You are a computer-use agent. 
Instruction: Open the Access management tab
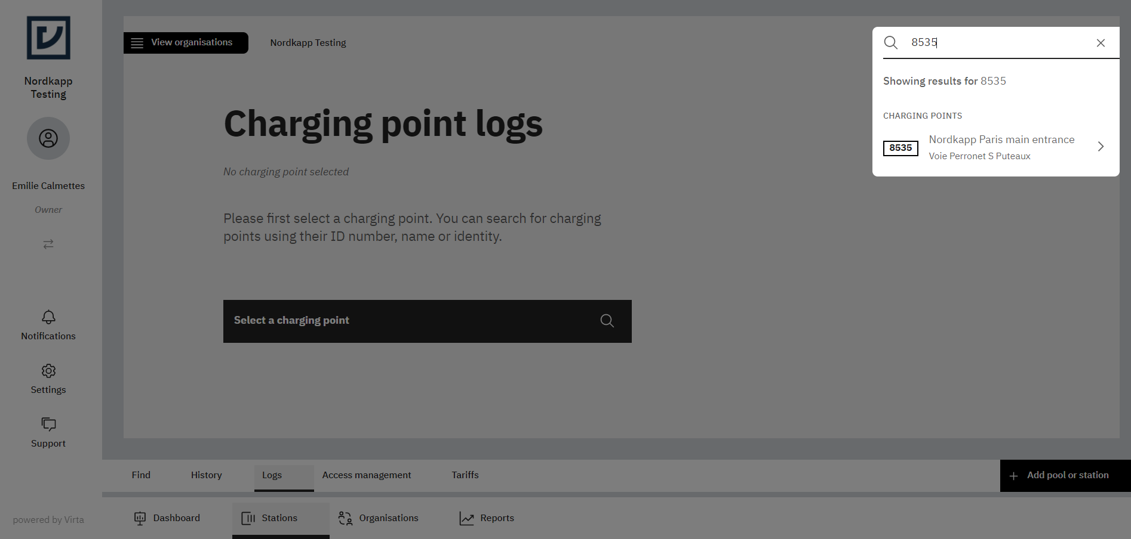point(367,475)
